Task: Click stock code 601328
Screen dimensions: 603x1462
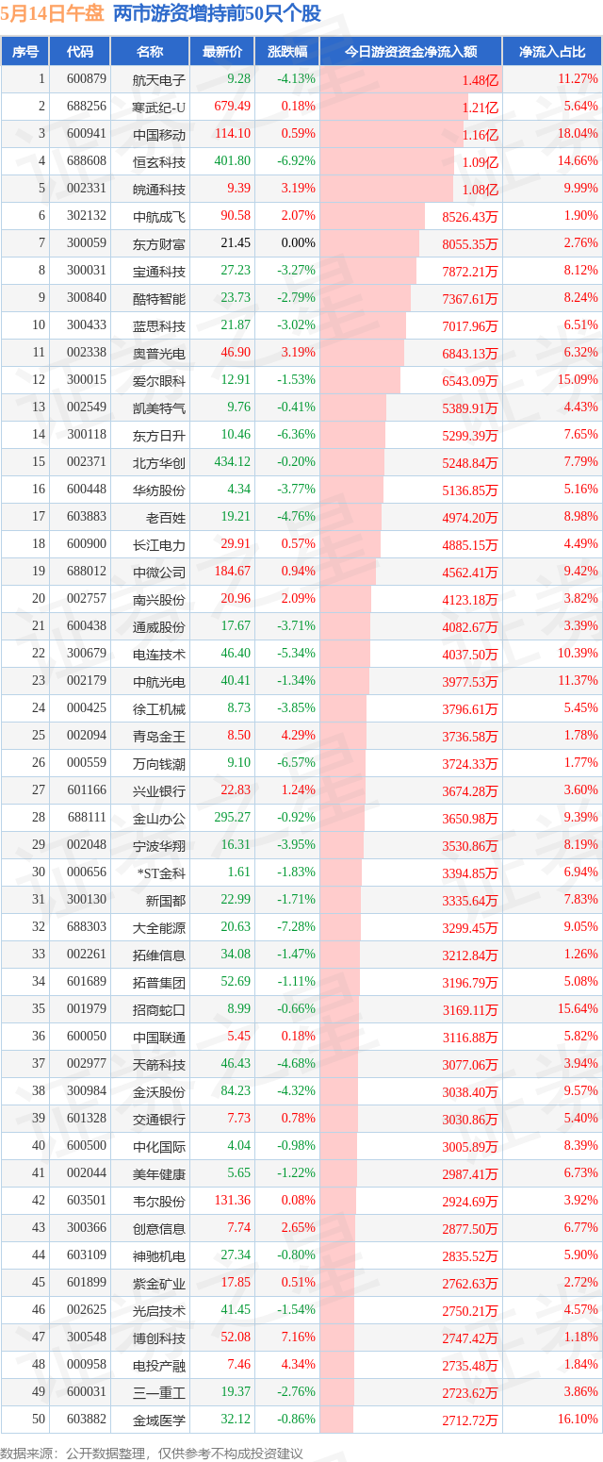Action: 87,1119
